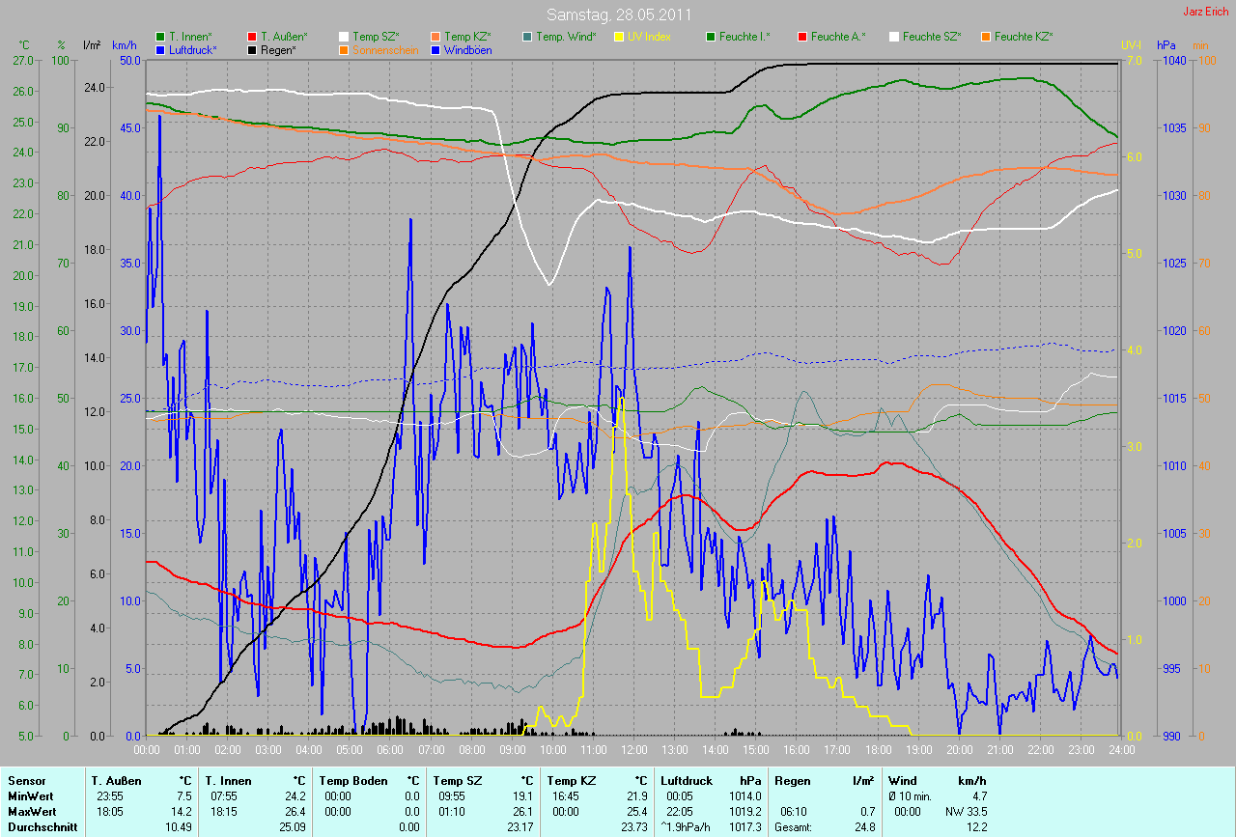Click the Jarz Erich author label

click(1206, 12)
